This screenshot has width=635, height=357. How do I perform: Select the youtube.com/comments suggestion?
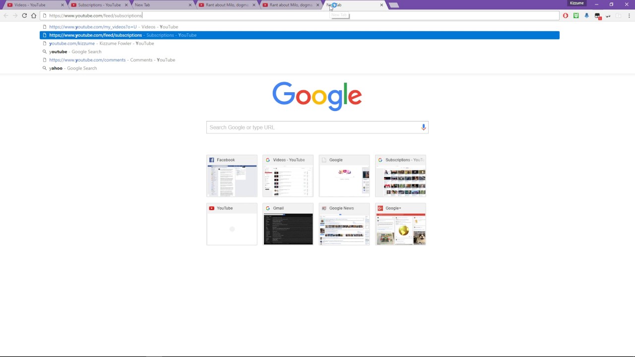coord(300,60)
